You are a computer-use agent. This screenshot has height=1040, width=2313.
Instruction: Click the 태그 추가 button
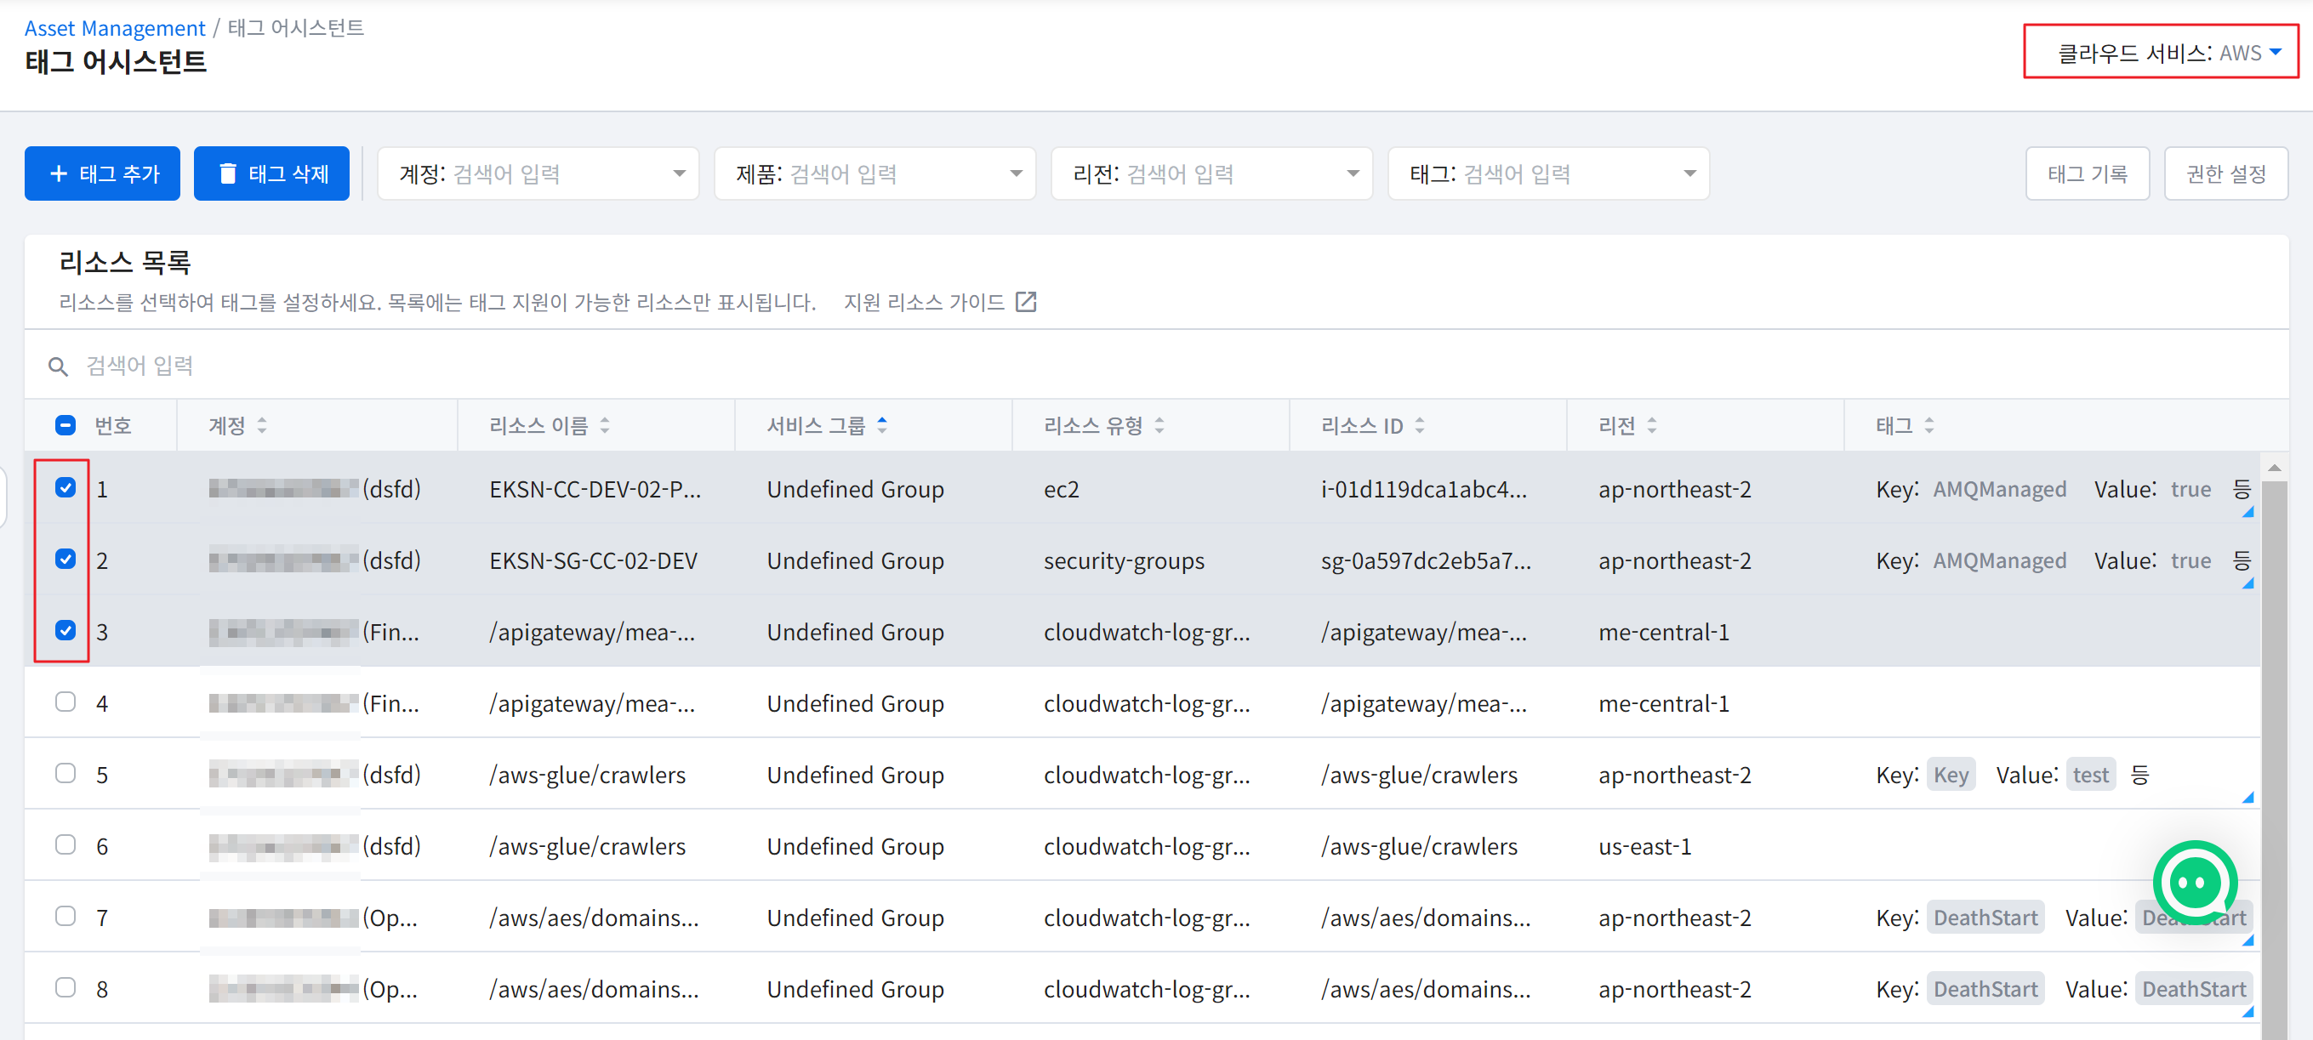click(x=102, y=174)
